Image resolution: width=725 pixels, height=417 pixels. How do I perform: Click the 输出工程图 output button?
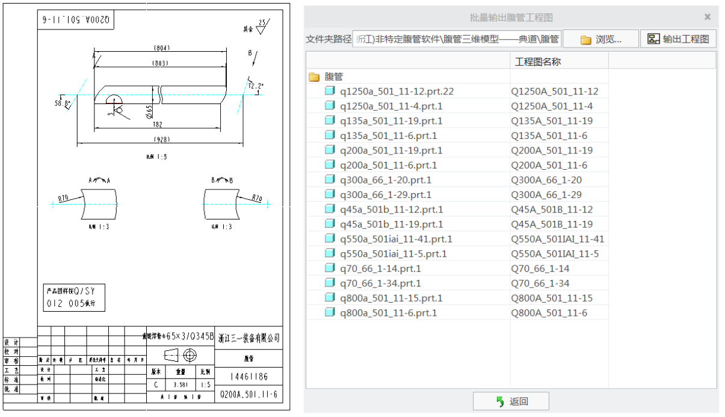(678, 39)
